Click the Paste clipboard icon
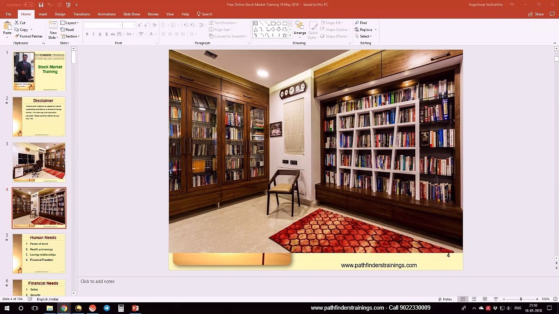 [7, 26]
